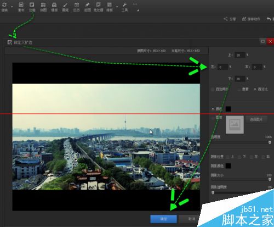This screenshot has width=274, height=227.
Task: Select the 画笔 brush tool icon
Action: click(65, 7)
